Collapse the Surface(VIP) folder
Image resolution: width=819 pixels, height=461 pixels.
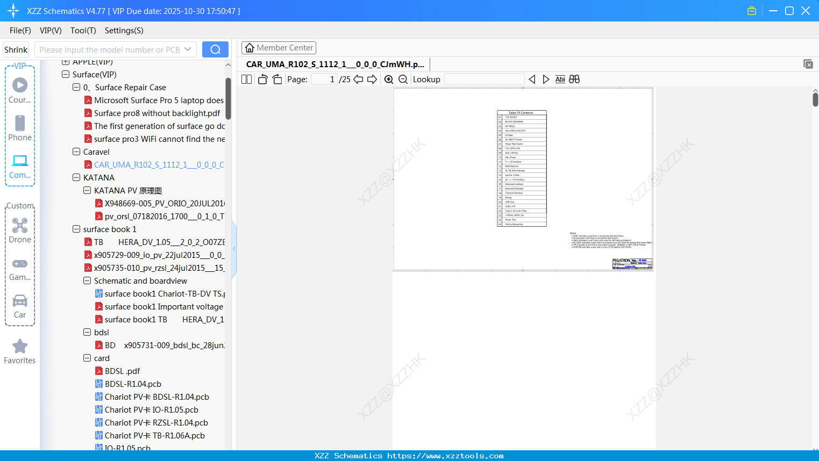(x=66, y=74)
